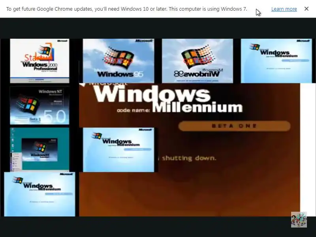
Task: Click the Learn more link
Action: click(284, 9)
